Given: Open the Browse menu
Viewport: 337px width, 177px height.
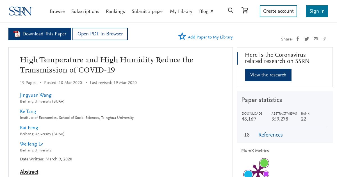Looking at the screenshot, I should coord(57,12).
